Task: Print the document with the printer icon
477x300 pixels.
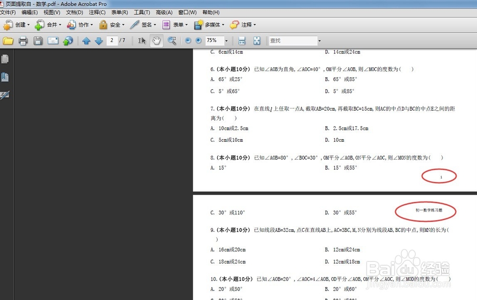Action: pos(23,41)
